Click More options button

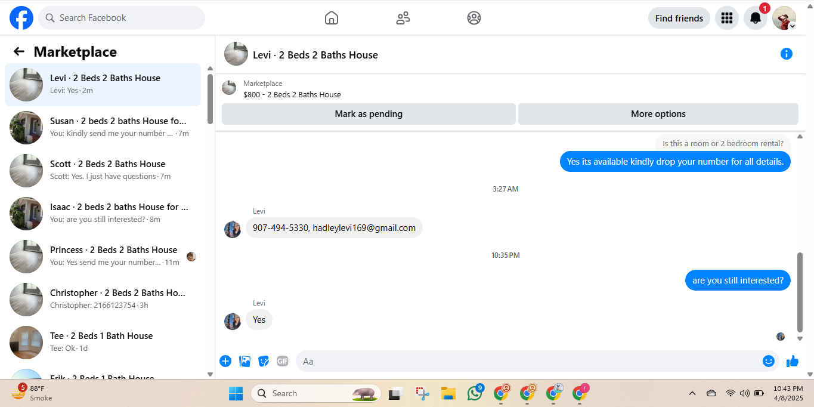[658, 114]
